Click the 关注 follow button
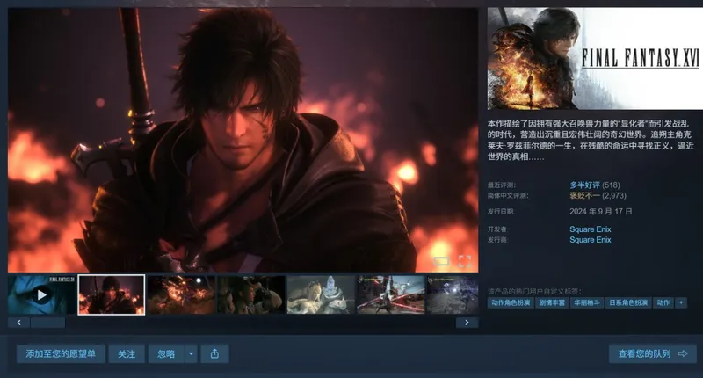703x378 pixels. click(127, 353)
